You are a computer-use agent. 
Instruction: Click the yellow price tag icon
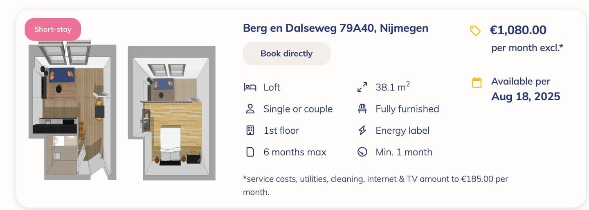click(475, 31)
